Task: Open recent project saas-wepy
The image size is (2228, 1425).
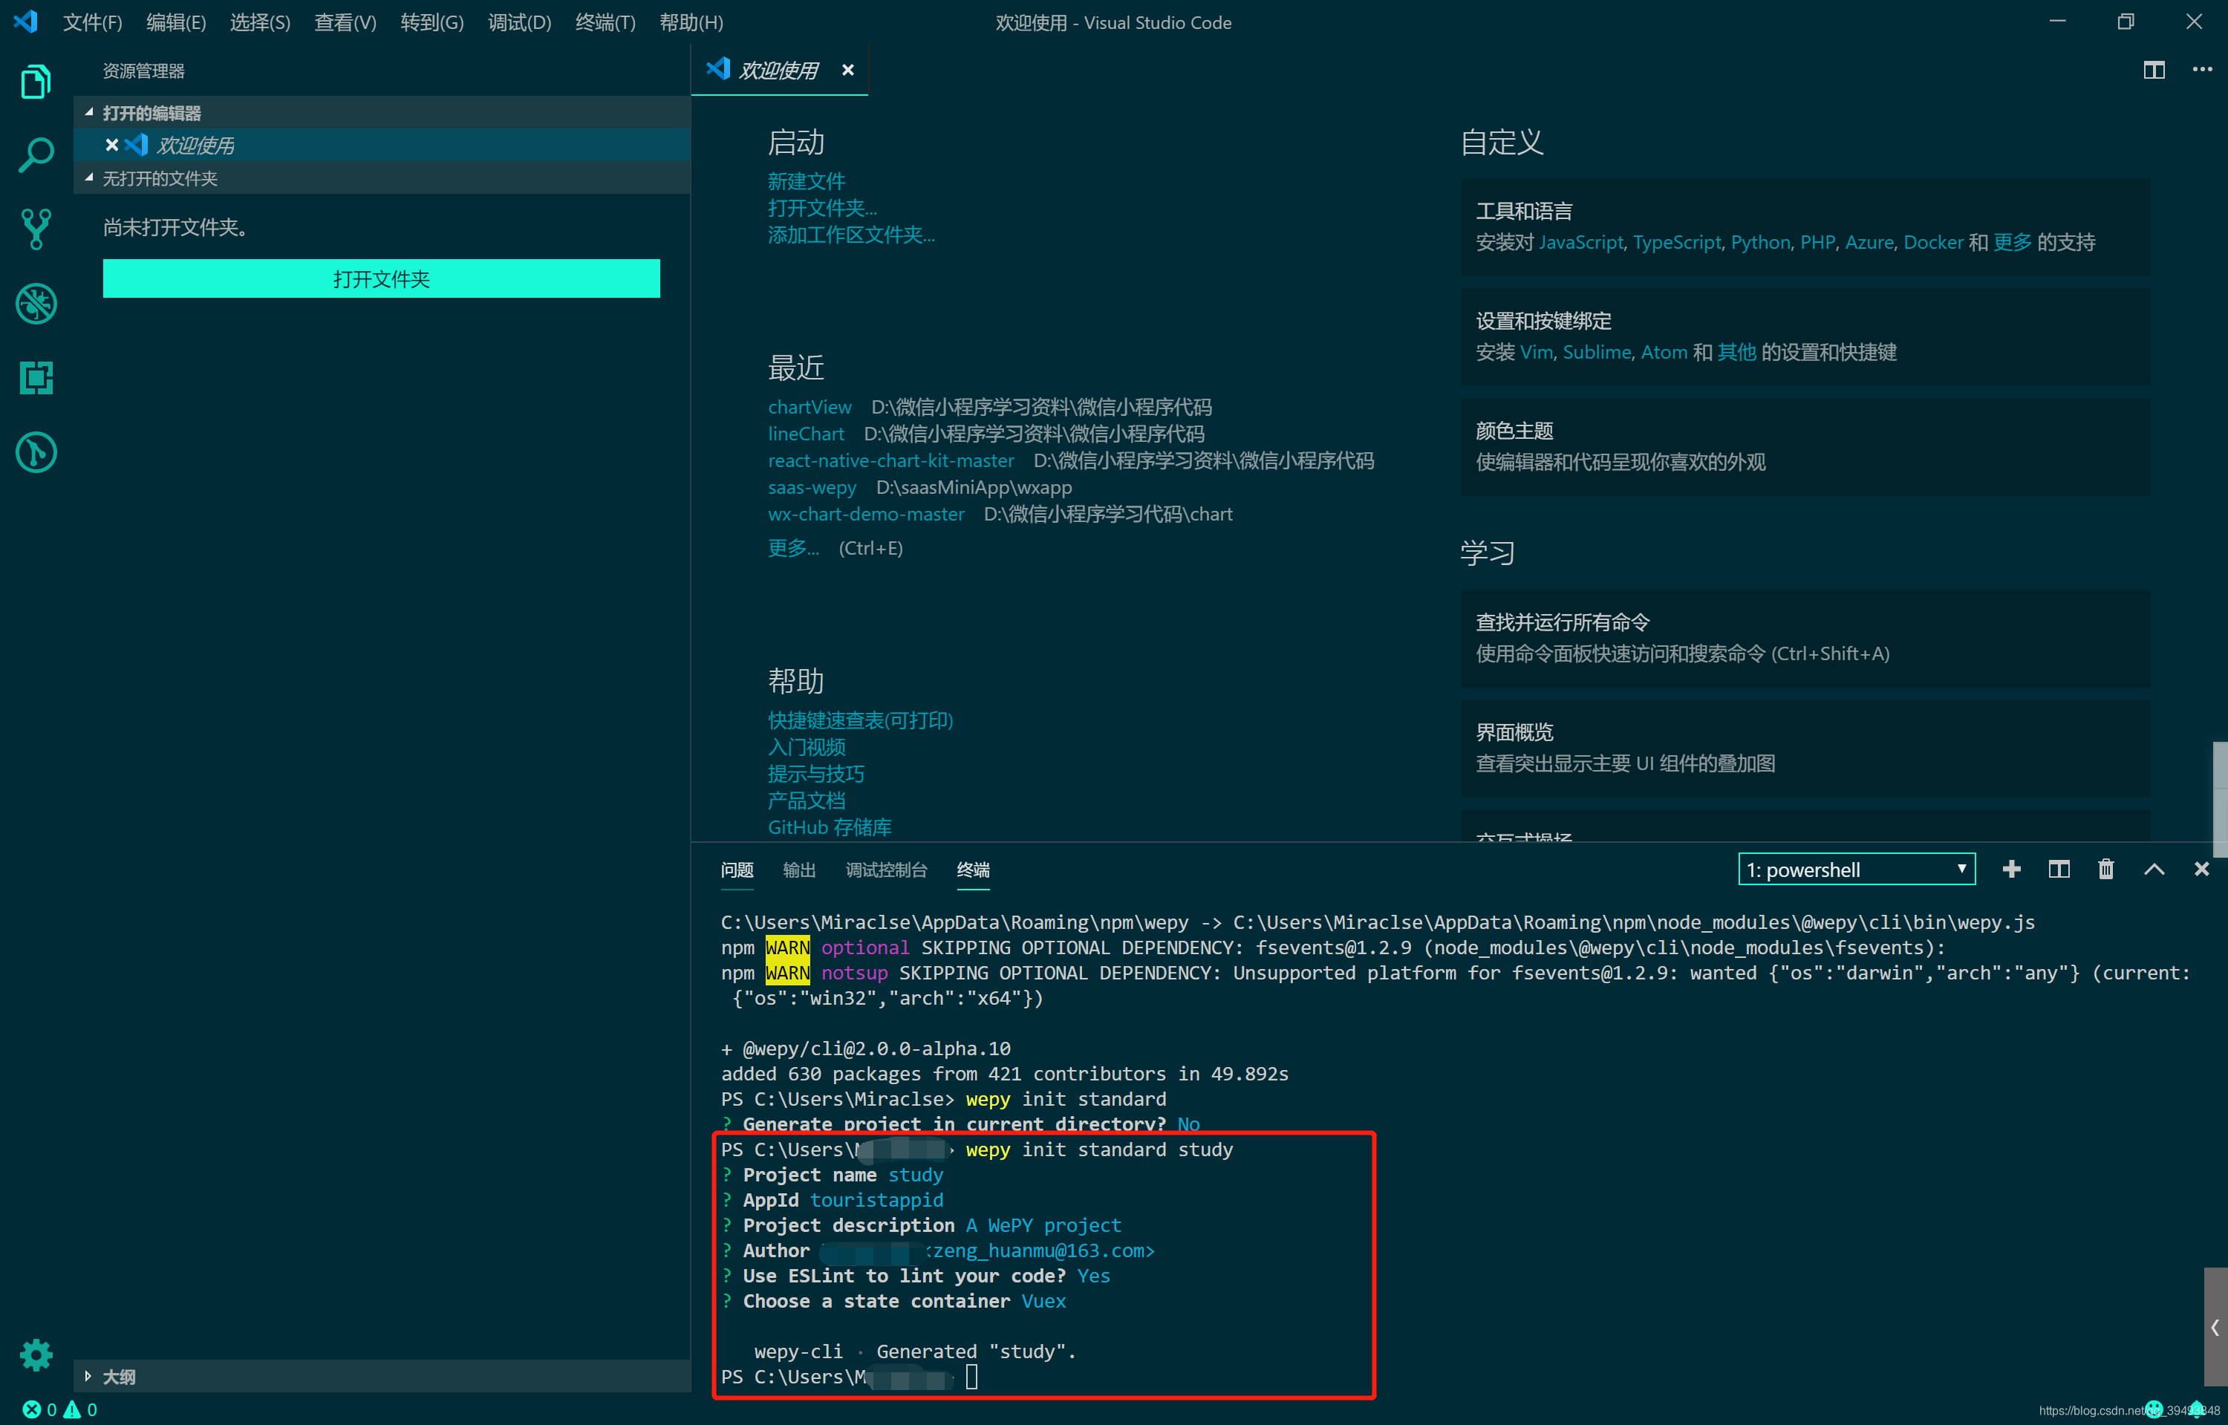Action: click(812, 488)
